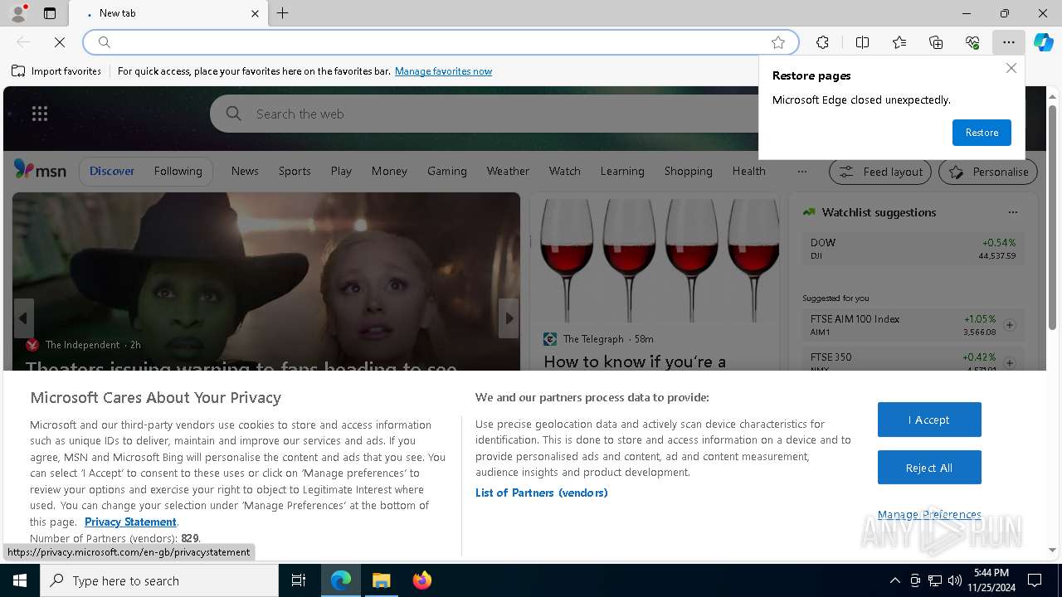Open the Learning category
This screenshot has height=597, width=1062.
coord(622,171)
